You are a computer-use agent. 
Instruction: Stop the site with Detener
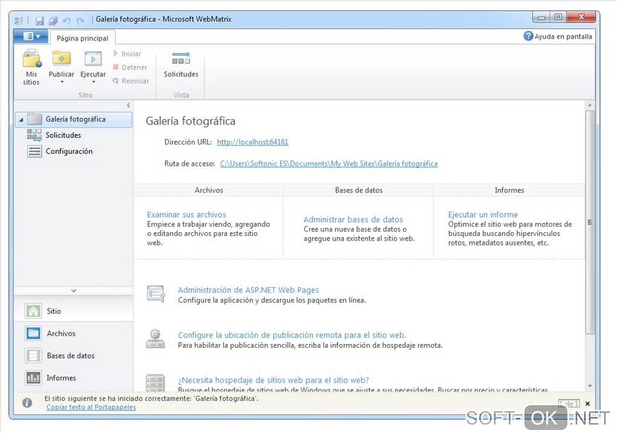point(130,67)
